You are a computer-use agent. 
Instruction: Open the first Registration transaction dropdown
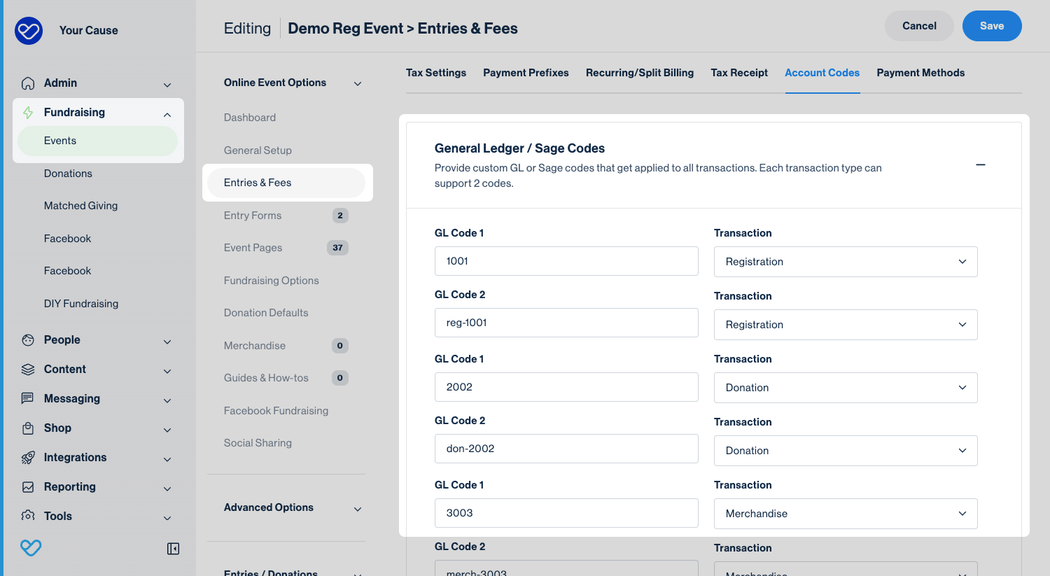coord(845,262)
